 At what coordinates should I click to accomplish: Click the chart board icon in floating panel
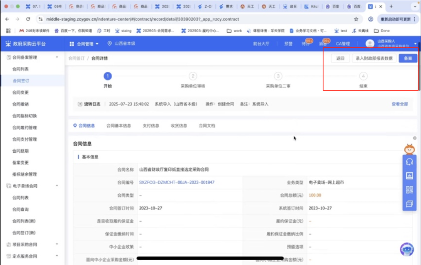(x=410, y=176)
